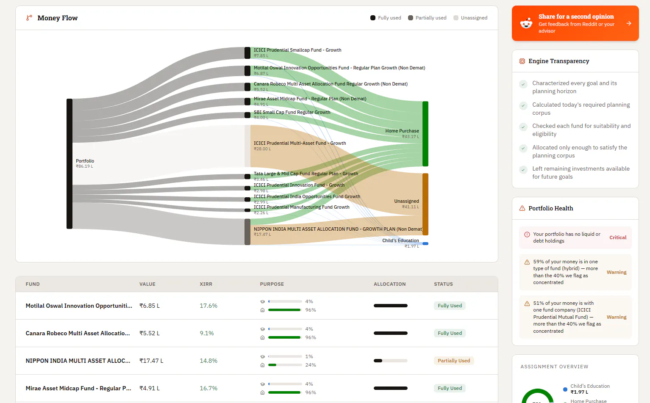650x403 pixels.
Task: Click the education cap icon in Mirae Asset row
Action: pyautogui.click(x=263, y=384)
